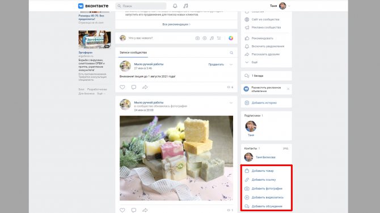
Task: Click the chat bubble icon for 1 беседа
Action: tap(247, 76)
